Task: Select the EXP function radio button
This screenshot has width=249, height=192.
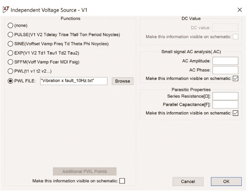Action: pos(11,53)
